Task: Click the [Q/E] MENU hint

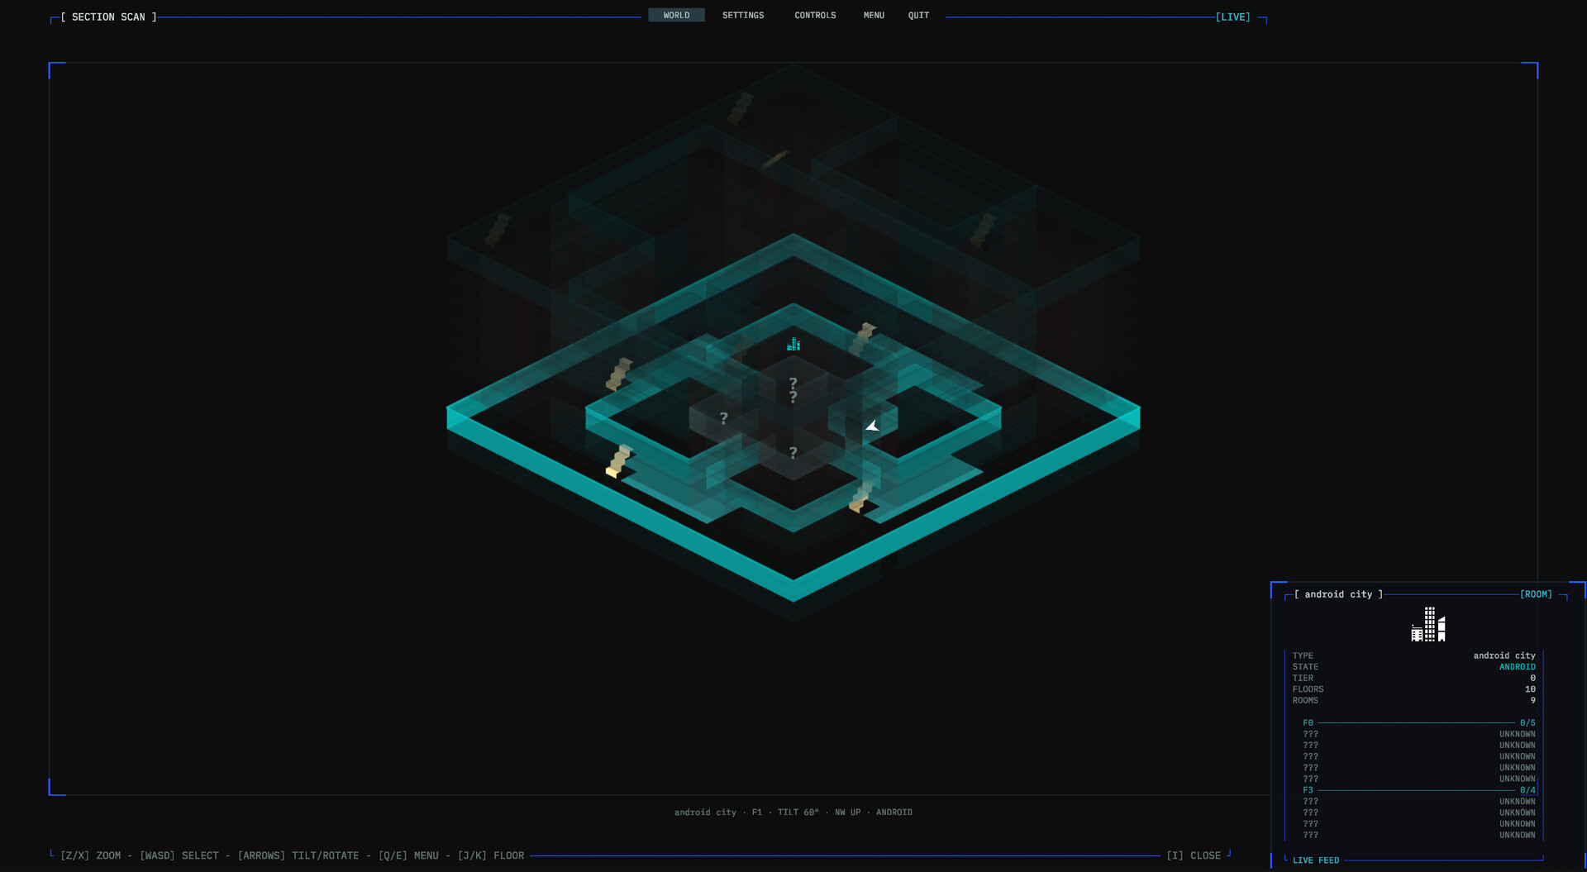Action: click(x=408, y=855)
